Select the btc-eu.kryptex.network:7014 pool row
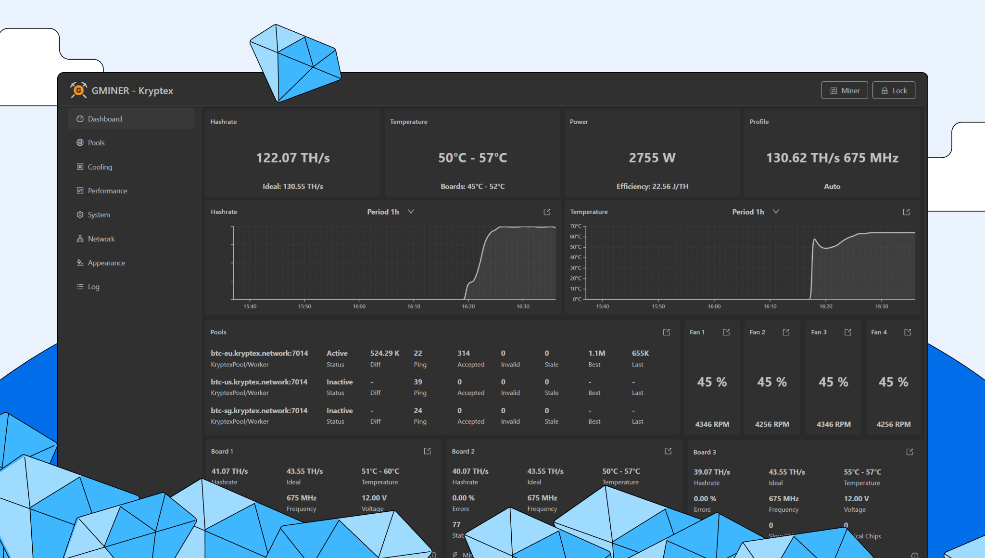985x558 pixels. click(x=259, y=354)
